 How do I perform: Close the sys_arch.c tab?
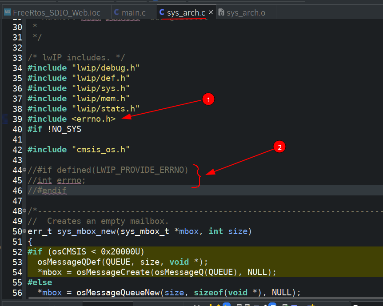click(x=211, y=12)
